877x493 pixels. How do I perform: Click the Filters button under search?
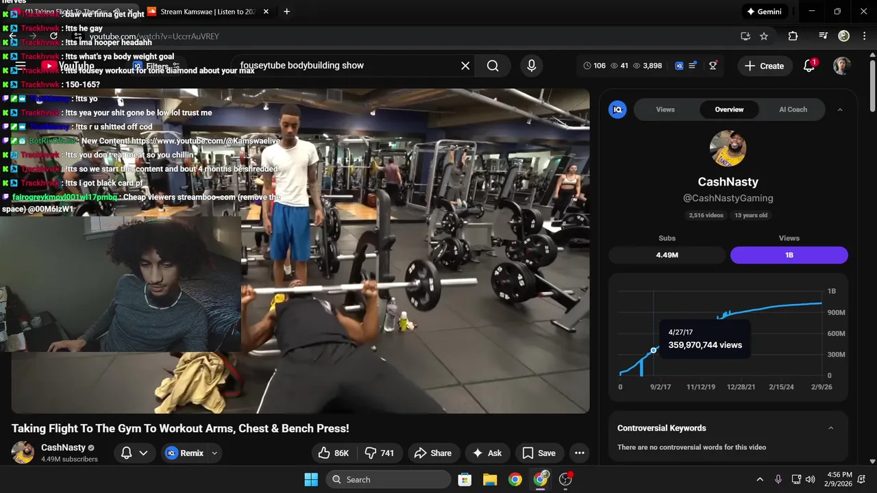pyautogui.click(x=157, y=66)
